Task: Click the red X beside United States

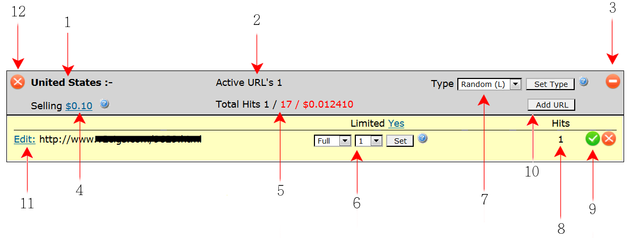Action: click(18, 82)
